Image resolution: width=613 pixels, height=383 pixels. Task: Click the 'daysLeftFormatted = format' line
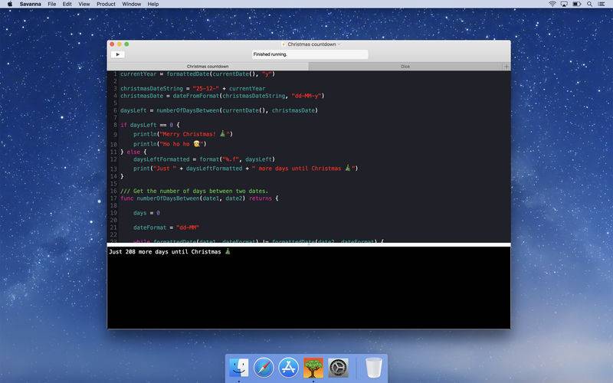coord(204,159)
